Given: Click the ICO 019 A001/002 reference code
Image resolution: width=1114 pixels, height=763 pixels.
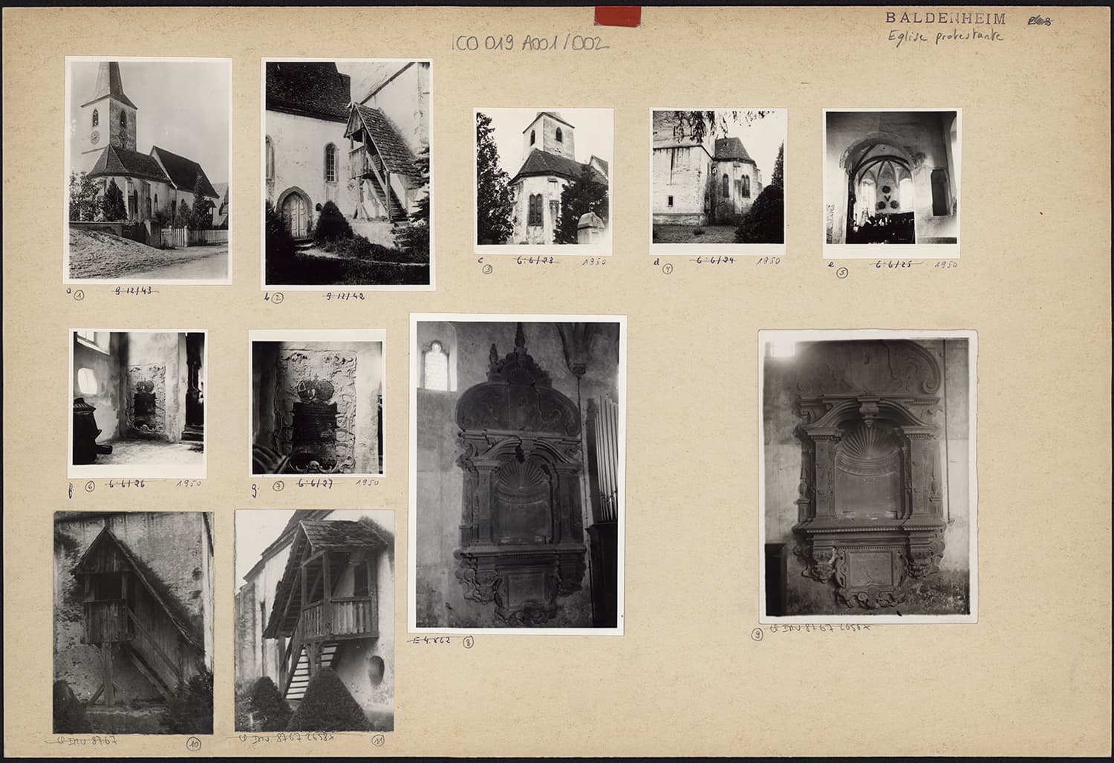Looking at the screenshot, I should point(530,43).
